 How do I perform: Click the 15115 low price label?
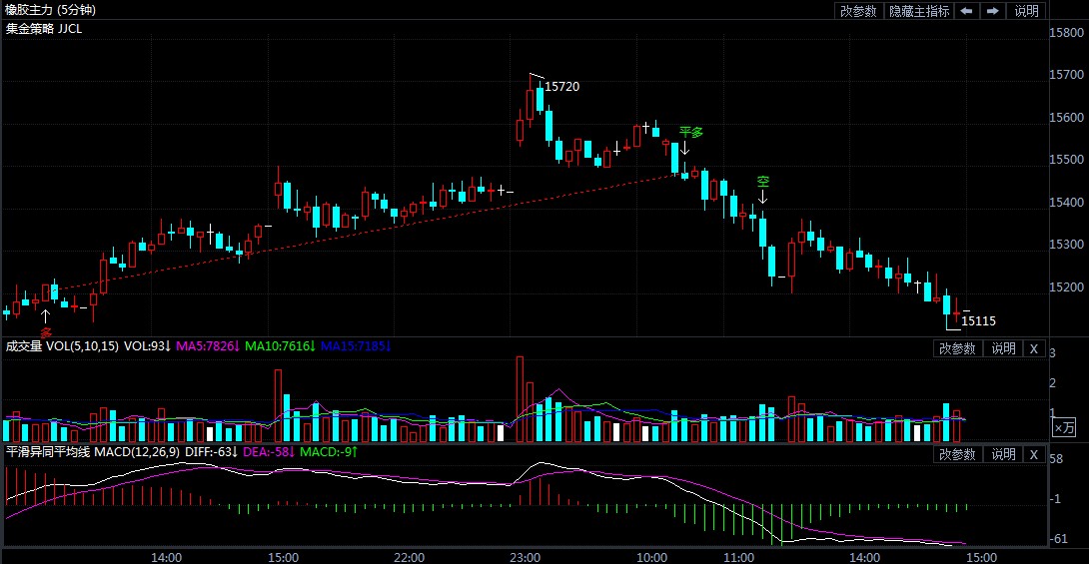point(978,320)
